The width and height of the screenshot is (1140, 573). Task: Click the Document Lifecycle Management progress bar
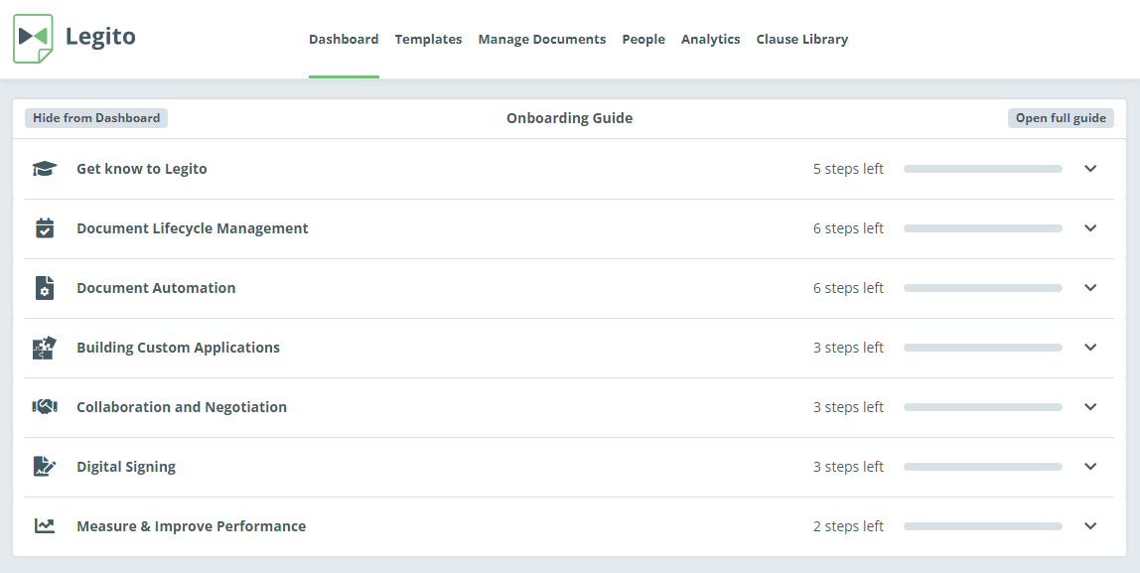(983, 228)
